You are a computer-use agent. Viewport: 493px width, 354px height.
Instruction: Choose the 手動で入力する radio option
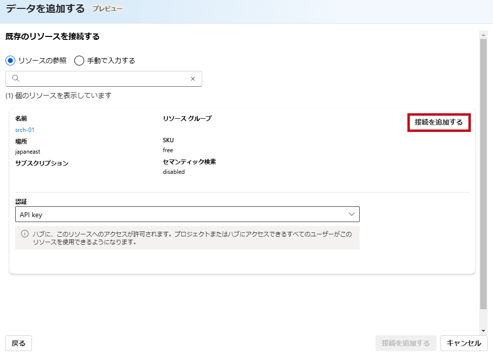click(79, 61)
